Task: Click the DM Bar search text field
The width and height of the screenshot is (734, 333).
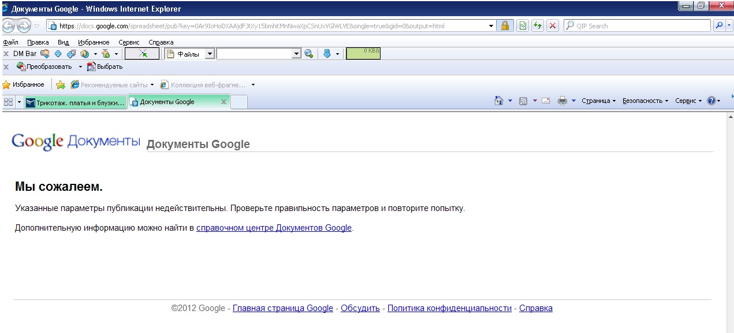Action: 255,54
